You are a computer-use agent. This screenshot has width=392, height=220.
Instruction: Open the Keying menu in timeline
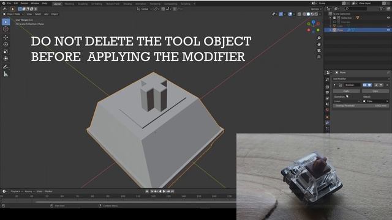coord(29,191)
